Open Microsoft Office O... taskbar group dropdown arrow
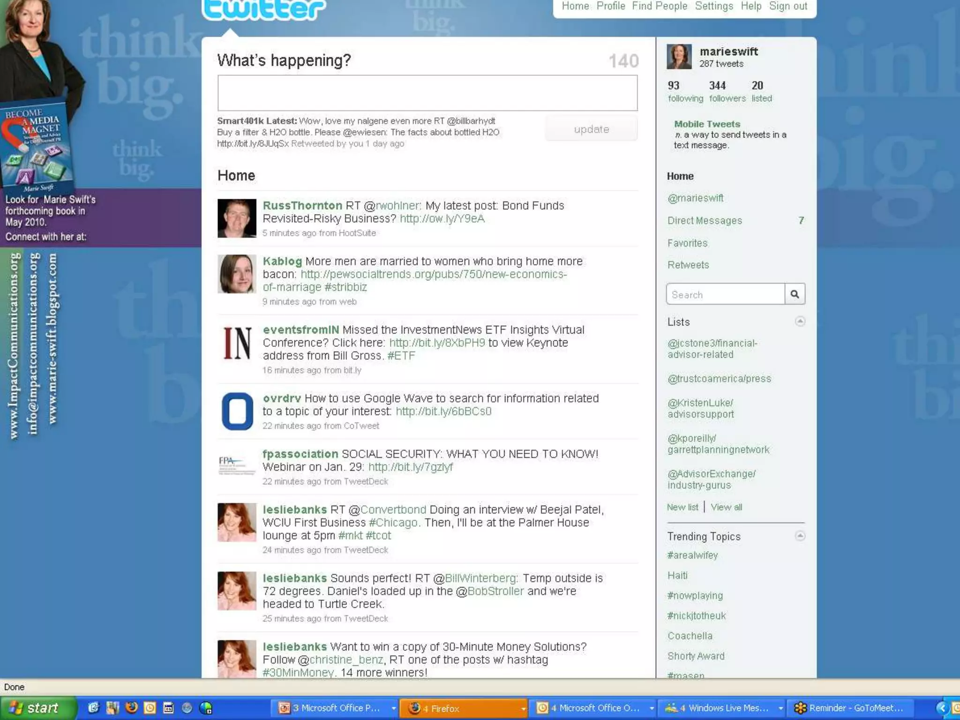The height and width of the screenshot is (720, 960). [651, 708]
